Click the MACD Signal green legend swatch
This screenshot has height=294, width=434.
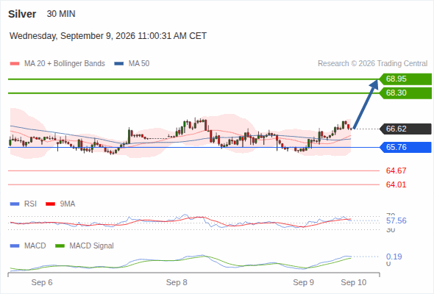[x=60, y=246]
